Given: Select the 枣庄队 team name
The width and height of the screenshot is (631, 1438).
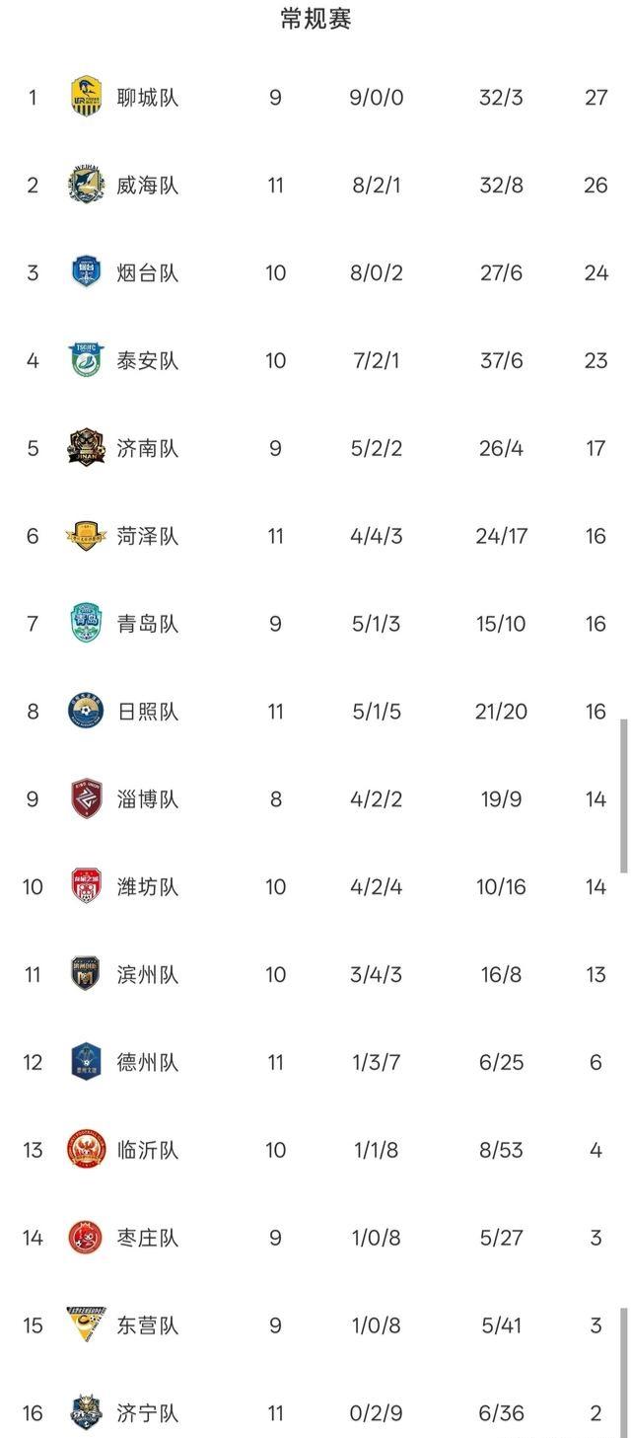Looking at the screenshot, I should 148,1238.
